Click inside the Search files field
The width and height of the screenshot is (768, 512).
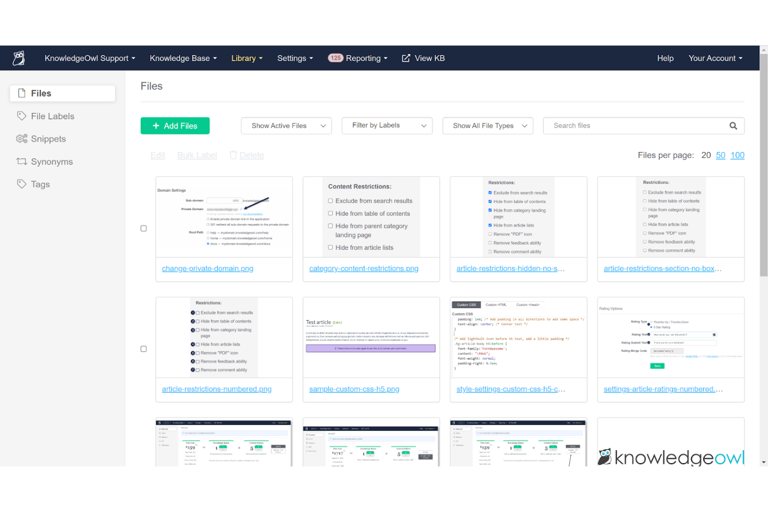(x=623, y=126)
